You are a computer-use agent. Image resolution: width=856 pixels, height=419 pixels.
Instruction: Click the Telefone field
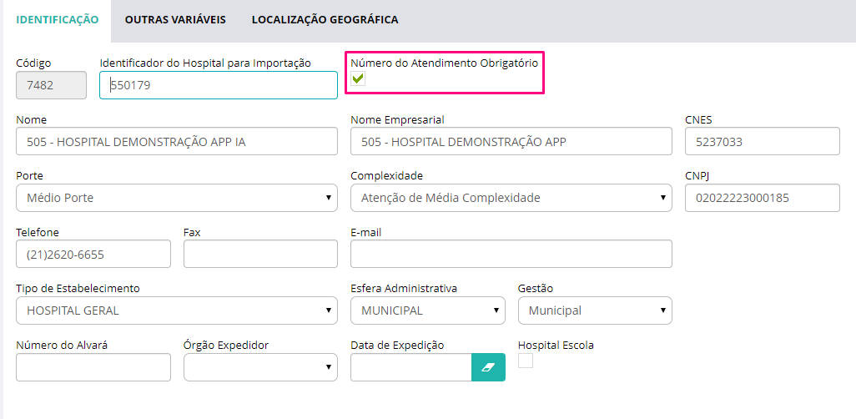(x=93, y=254)
